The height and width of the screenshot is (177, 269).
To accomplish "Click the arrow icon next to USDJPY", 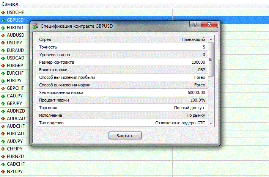I will (x=3, y=43).
